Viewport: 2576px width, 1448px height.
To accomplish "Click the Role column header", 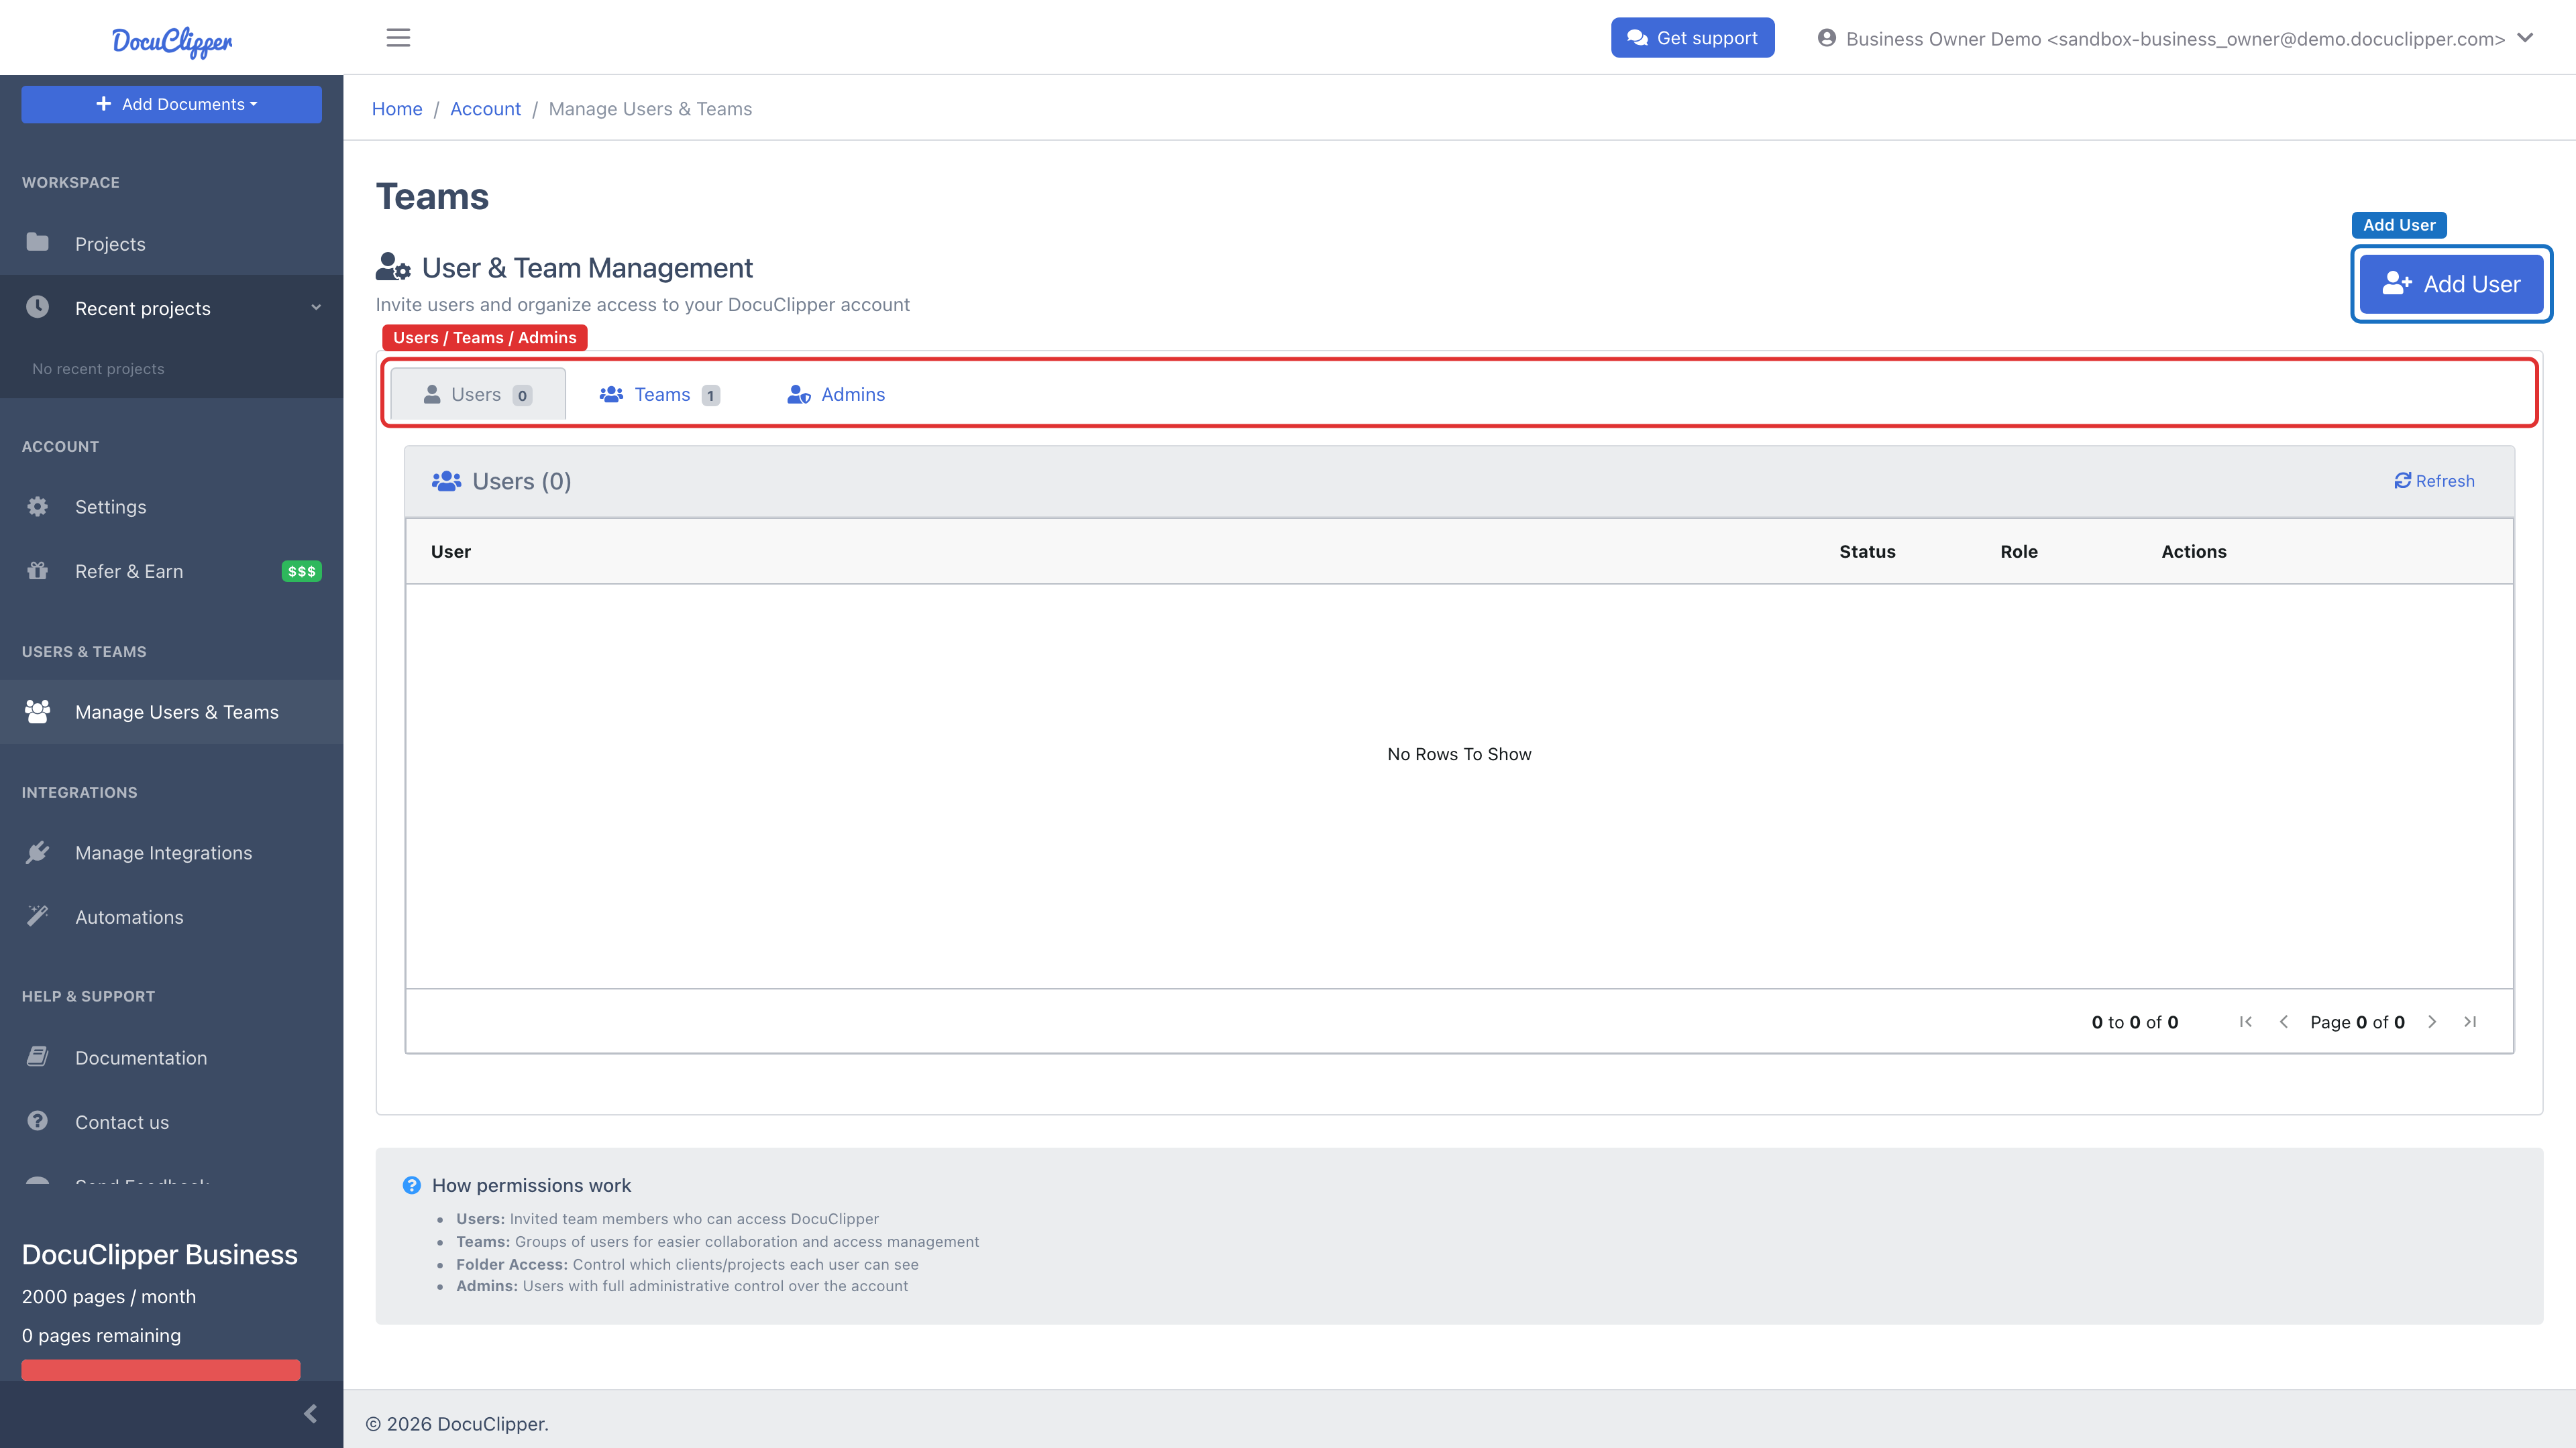I will [2019, 550].
